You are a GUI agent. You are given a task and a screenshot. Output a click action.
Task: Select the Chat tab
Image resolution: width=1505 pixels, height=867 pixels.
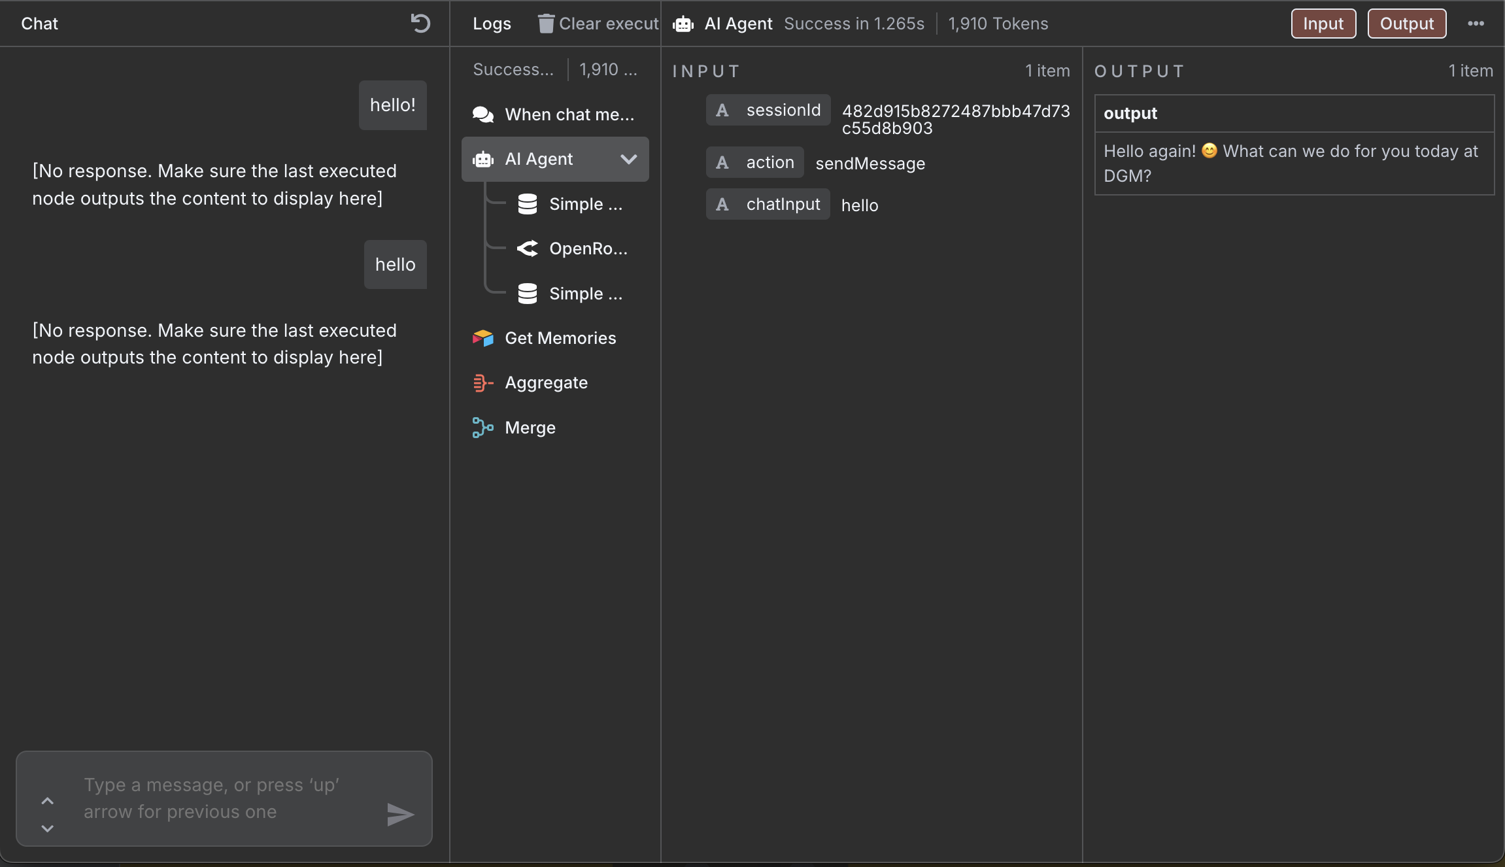click(x=39, y=24)
